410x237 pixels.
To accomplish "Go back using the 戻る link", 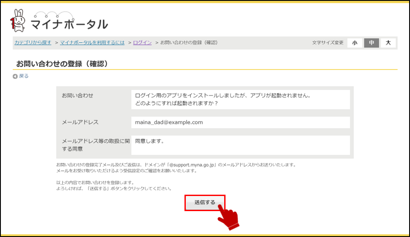I will coord(24,76).
